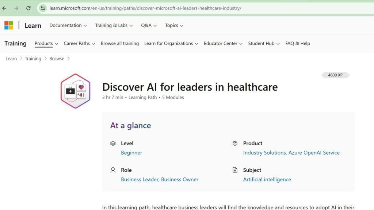The height and width of the screenshot is (210, 374).
Task: Click the Microsoft logo
Action: tap(9, 25)
